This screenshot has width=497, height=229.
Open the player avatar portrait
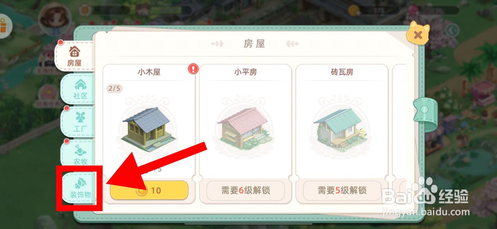(55, 19)
